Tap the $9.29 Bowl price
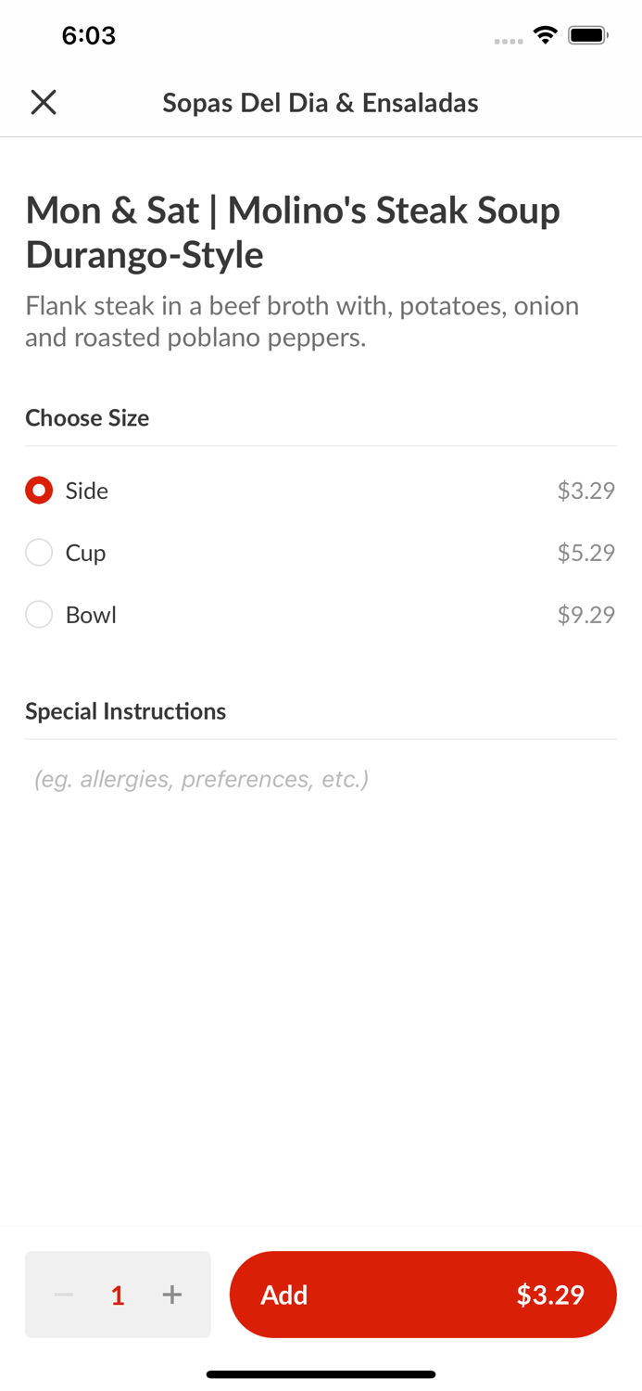Screen dimensions: 642x1391 point(585,615)
